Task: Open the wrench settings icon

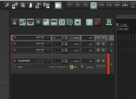Action: pos(7,5)
